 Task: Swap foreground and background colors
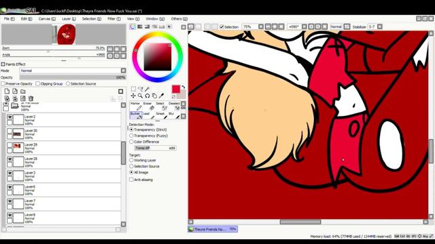point(184,87)
